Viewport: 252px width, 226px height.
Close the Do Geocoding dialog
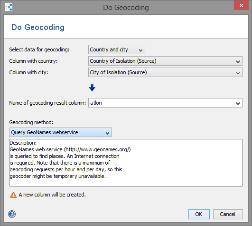[241, 6]
